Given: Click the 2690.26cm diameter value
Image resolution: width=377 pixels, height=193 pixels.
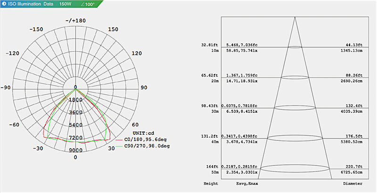Looking at the screenshot, I should click(x=352, y=81).
